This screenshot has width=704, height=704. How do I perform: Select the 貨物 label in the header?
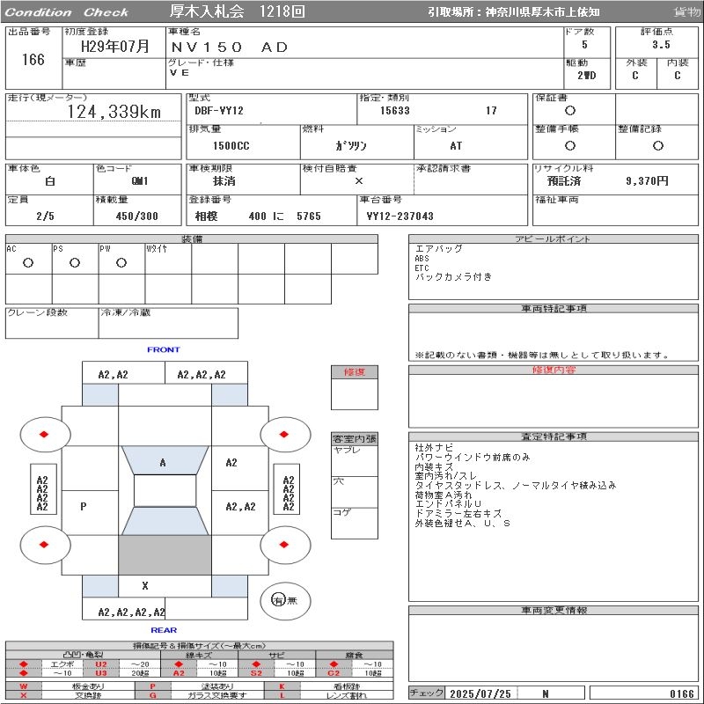coord(686,12)
